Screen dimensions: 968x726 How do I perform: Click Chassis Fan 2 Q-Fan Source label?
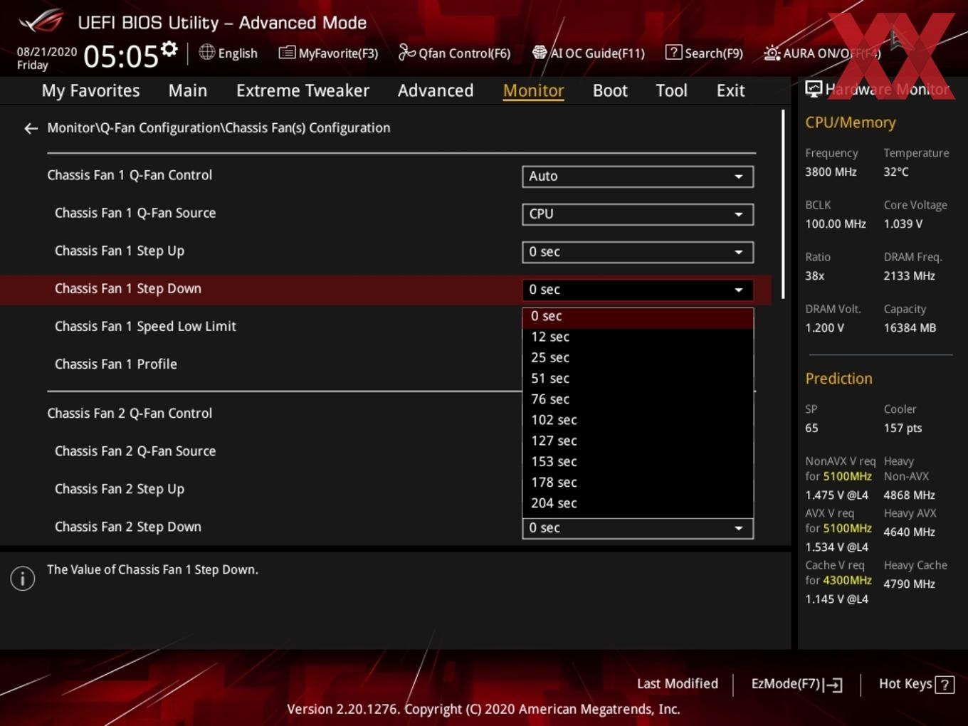[x=135, y=451]
